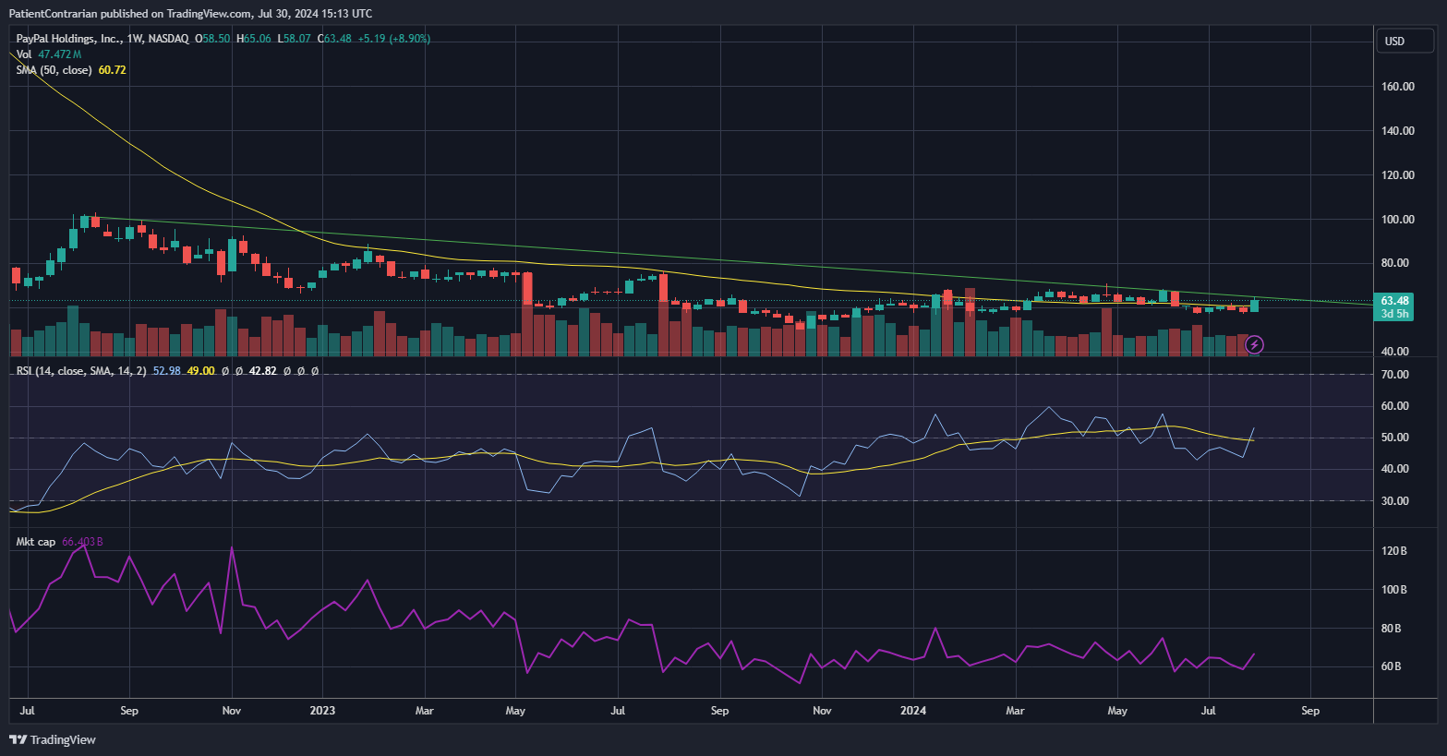Click the 120 B market cap axis label

1394,551
